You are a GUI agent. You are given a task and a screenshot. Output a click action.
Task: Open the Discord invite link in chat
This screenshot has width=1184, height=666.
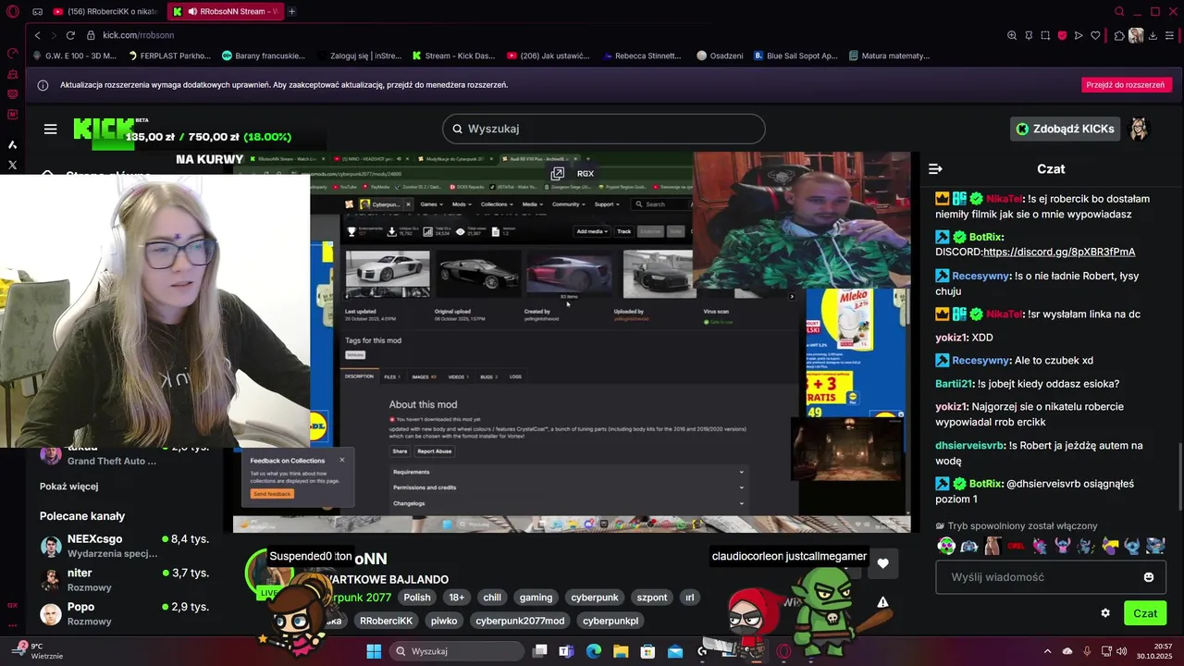click(x=1059, y=252)
